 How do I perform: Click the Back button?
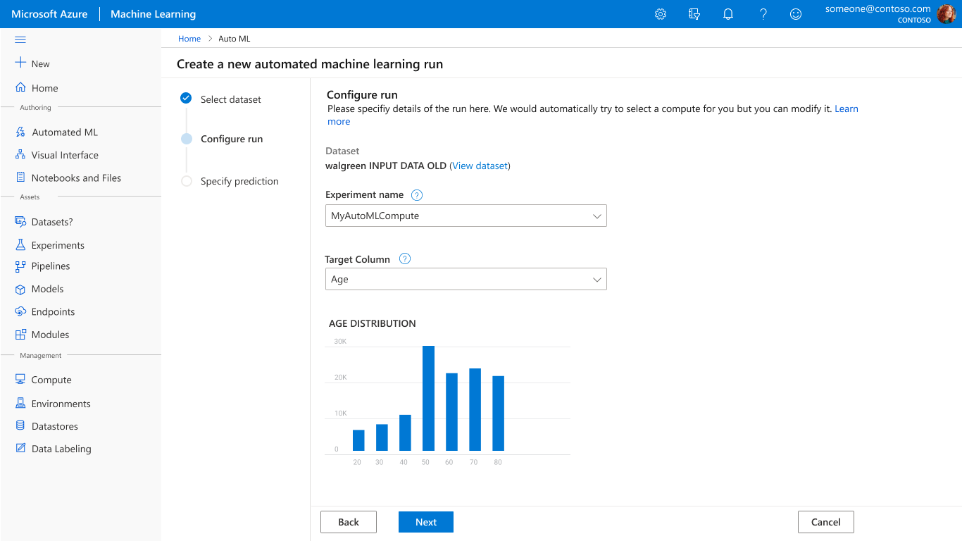point(349,522)
